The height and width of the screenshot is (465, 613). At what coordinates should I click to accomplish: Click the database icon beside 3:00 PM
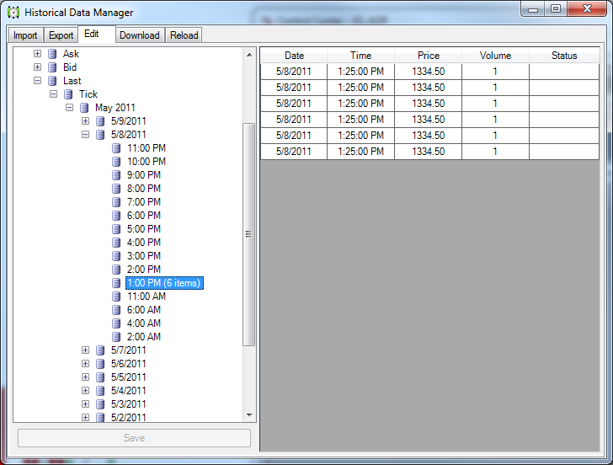pyautogui.click(x=116, y=256)
